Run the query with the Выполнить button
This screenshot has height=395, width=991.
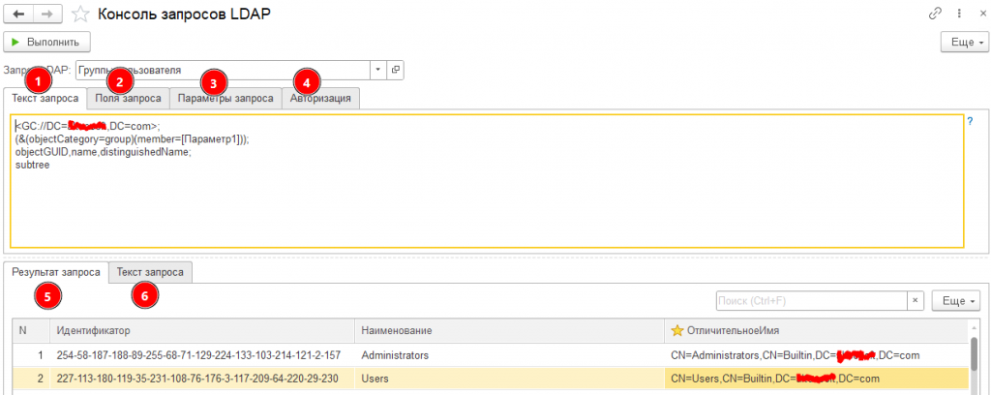click(x=46, y=43)
